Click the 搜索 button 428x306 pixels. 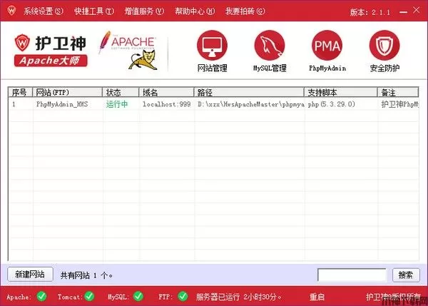406,275
